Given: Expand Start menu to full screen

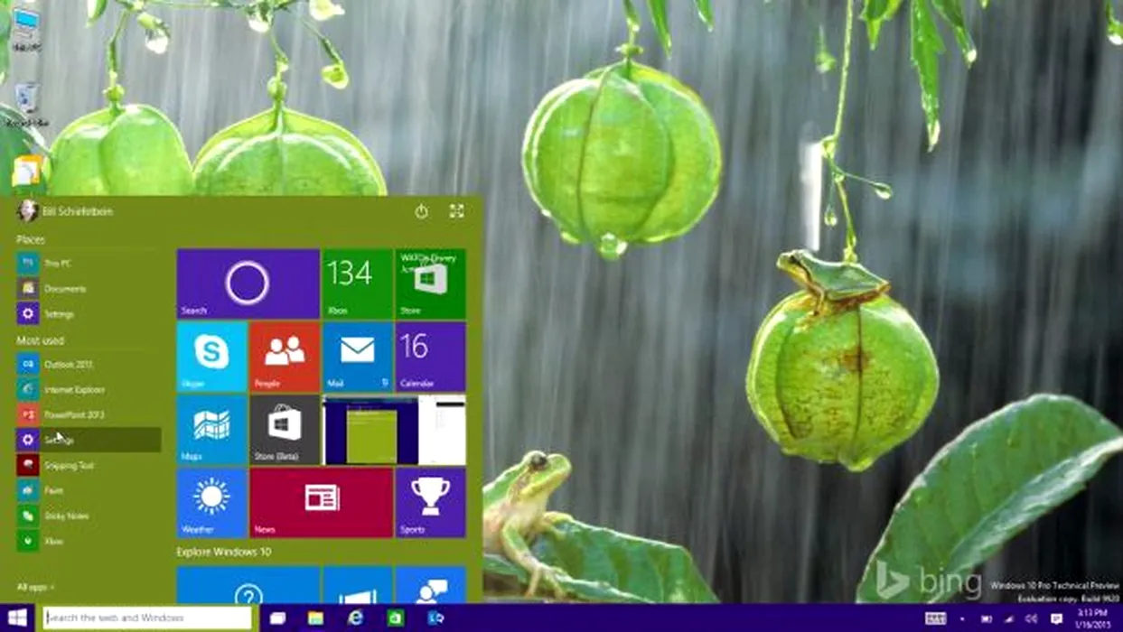Looking at the screenshot, I should 456,211.
